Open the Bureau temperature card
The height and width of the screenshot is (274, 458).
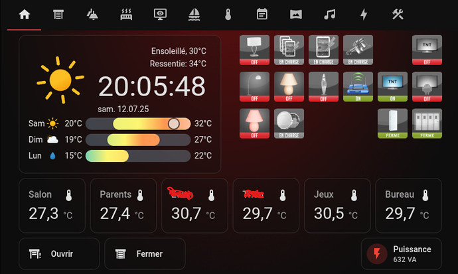tap(408, 206)
